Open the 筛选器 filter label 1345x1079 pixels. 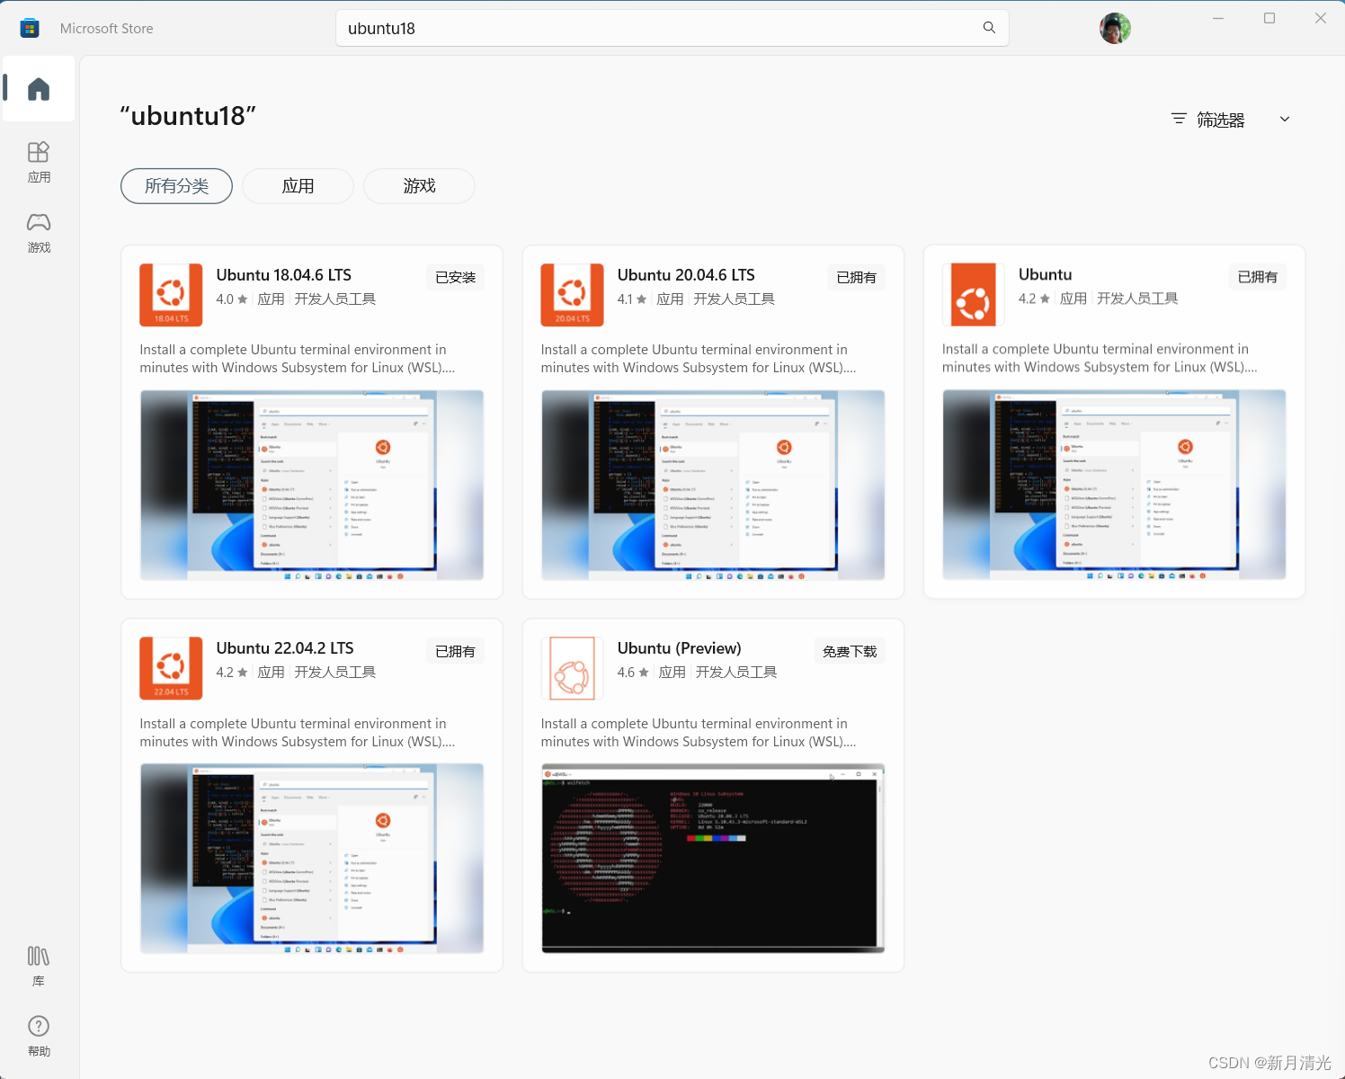click(1220, 120)
